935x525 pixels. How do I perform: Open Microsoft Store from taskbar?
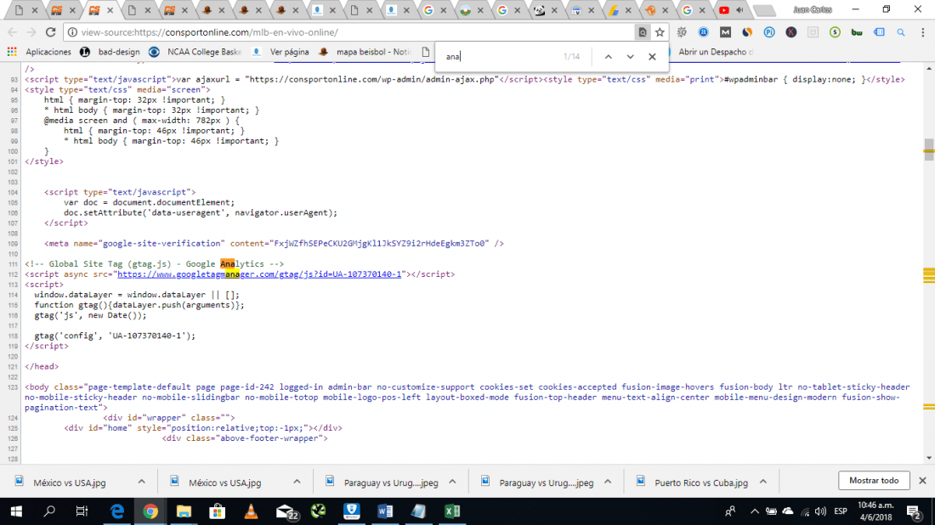217,511
